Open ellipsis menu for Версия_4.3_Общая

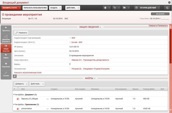(48, 99)
